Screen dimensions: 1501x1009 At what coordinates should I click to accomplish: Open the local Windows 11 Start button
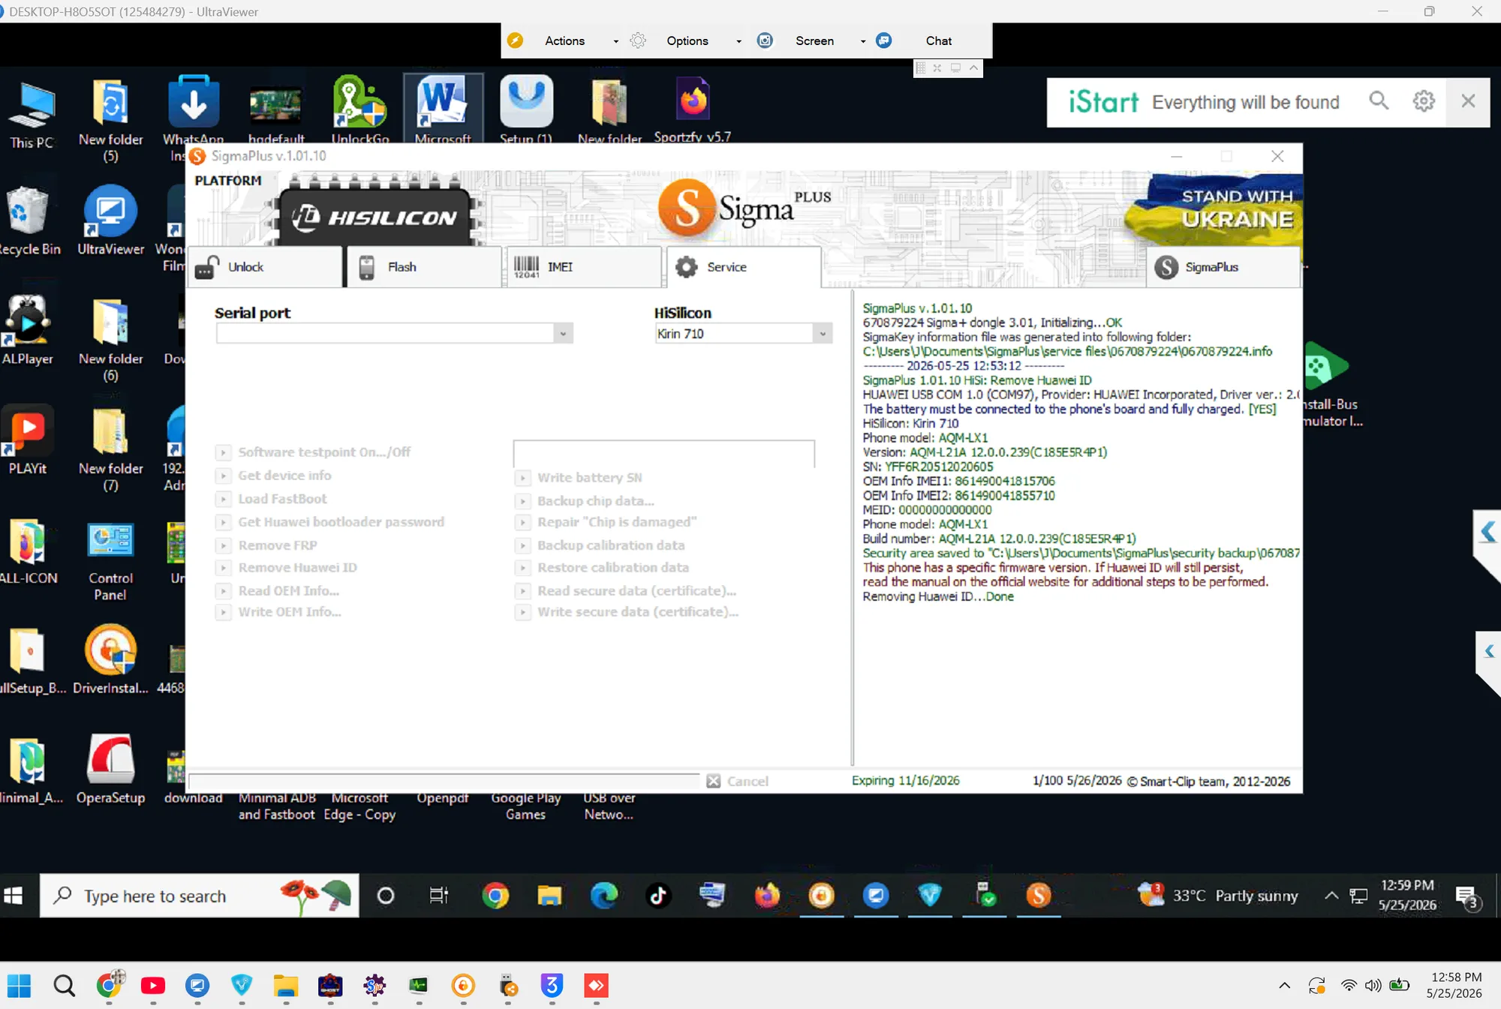(20, 985)
